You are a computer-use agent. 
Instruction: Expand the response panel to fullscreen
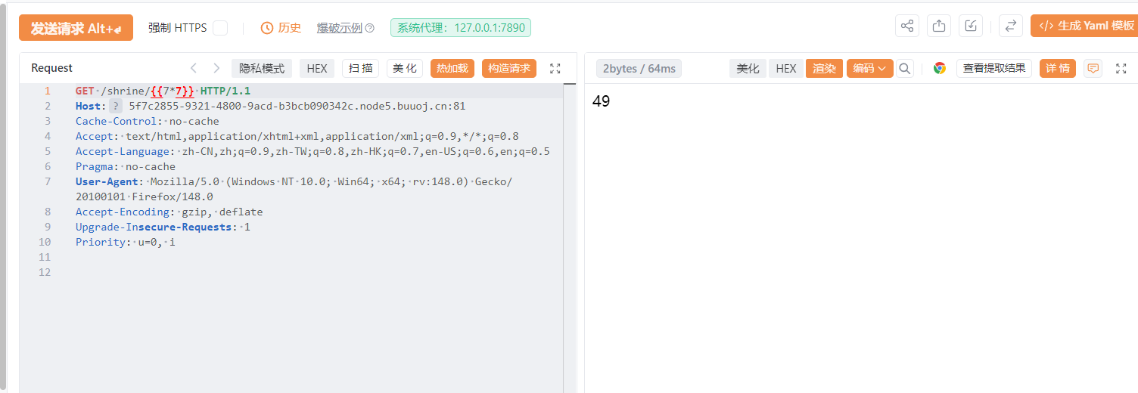point(1121,68)
